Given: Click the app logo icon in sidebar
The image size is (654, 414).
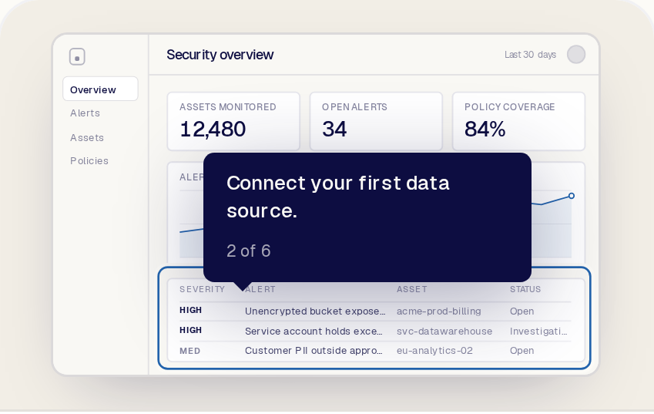Looking at the screenshot, I should (x=77, y=57).
